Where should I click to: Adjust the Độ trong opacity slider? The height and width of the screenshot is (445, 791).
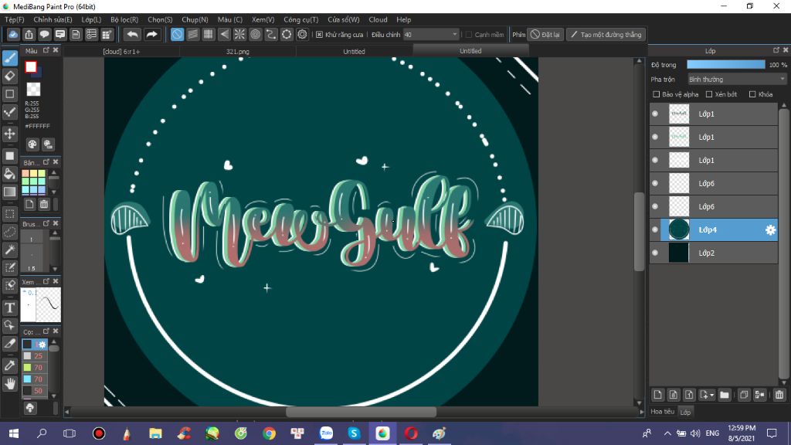pos(725,65)
